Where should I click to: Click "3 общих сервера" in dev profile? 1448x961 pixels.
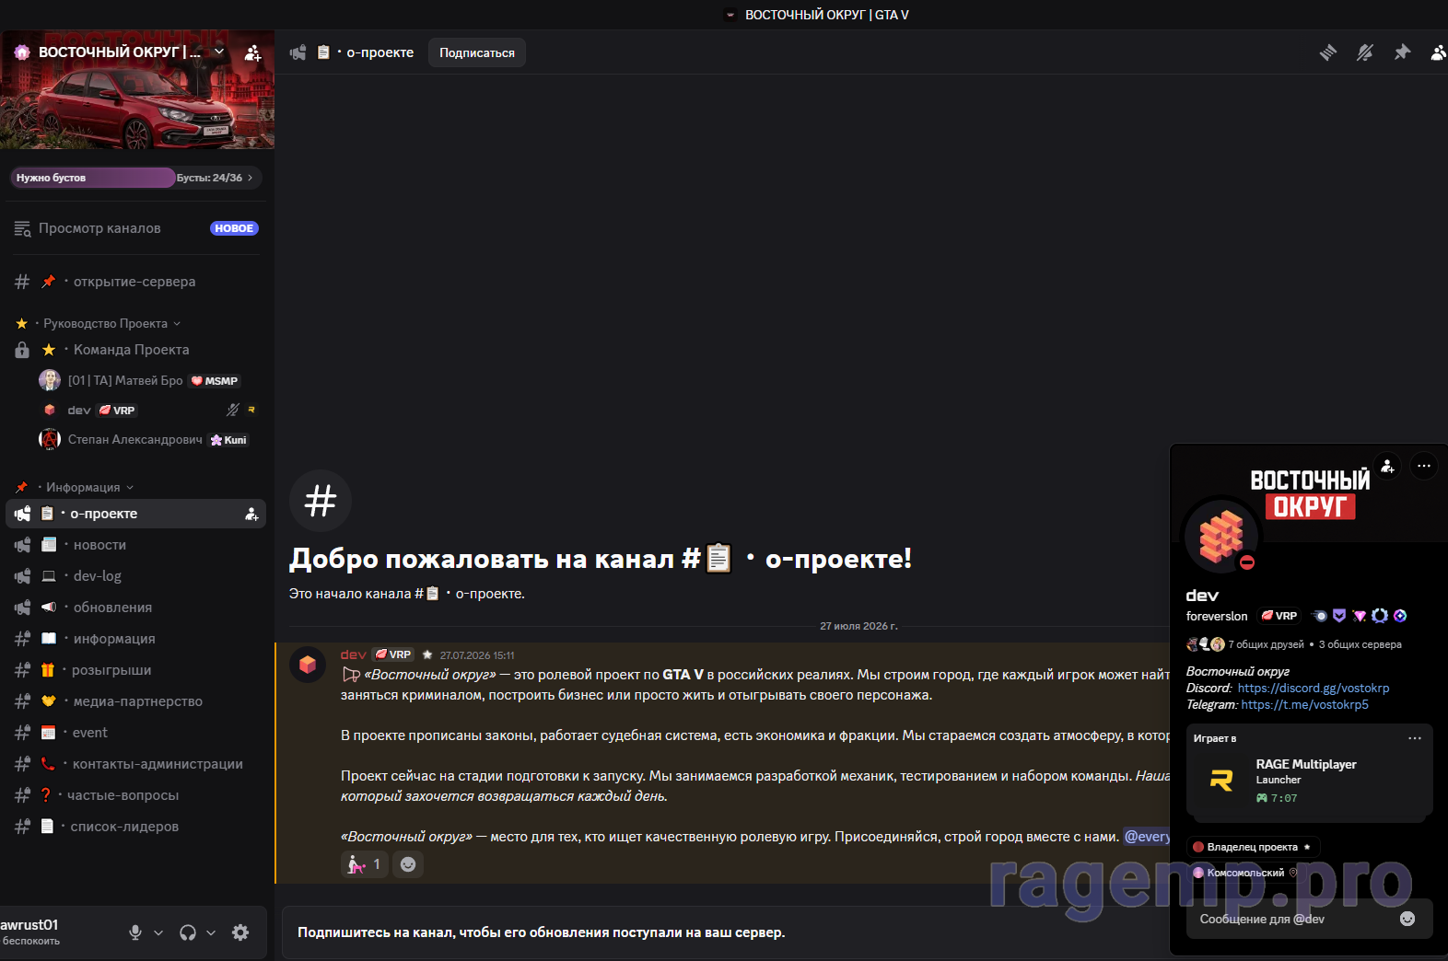point(1360,644)
